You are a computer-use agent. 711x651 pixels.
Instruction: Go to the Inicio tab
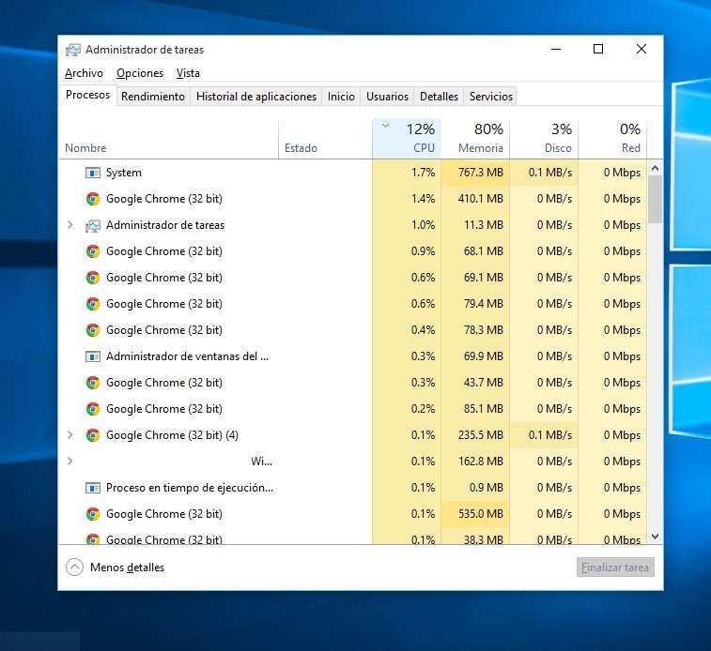point(341,97)
